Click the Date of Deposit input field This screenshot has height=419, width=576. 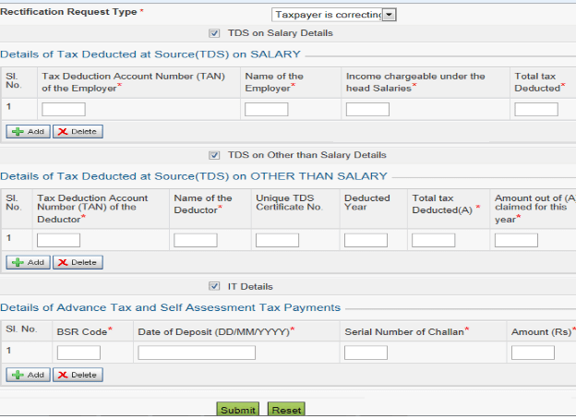click(197, 353)
